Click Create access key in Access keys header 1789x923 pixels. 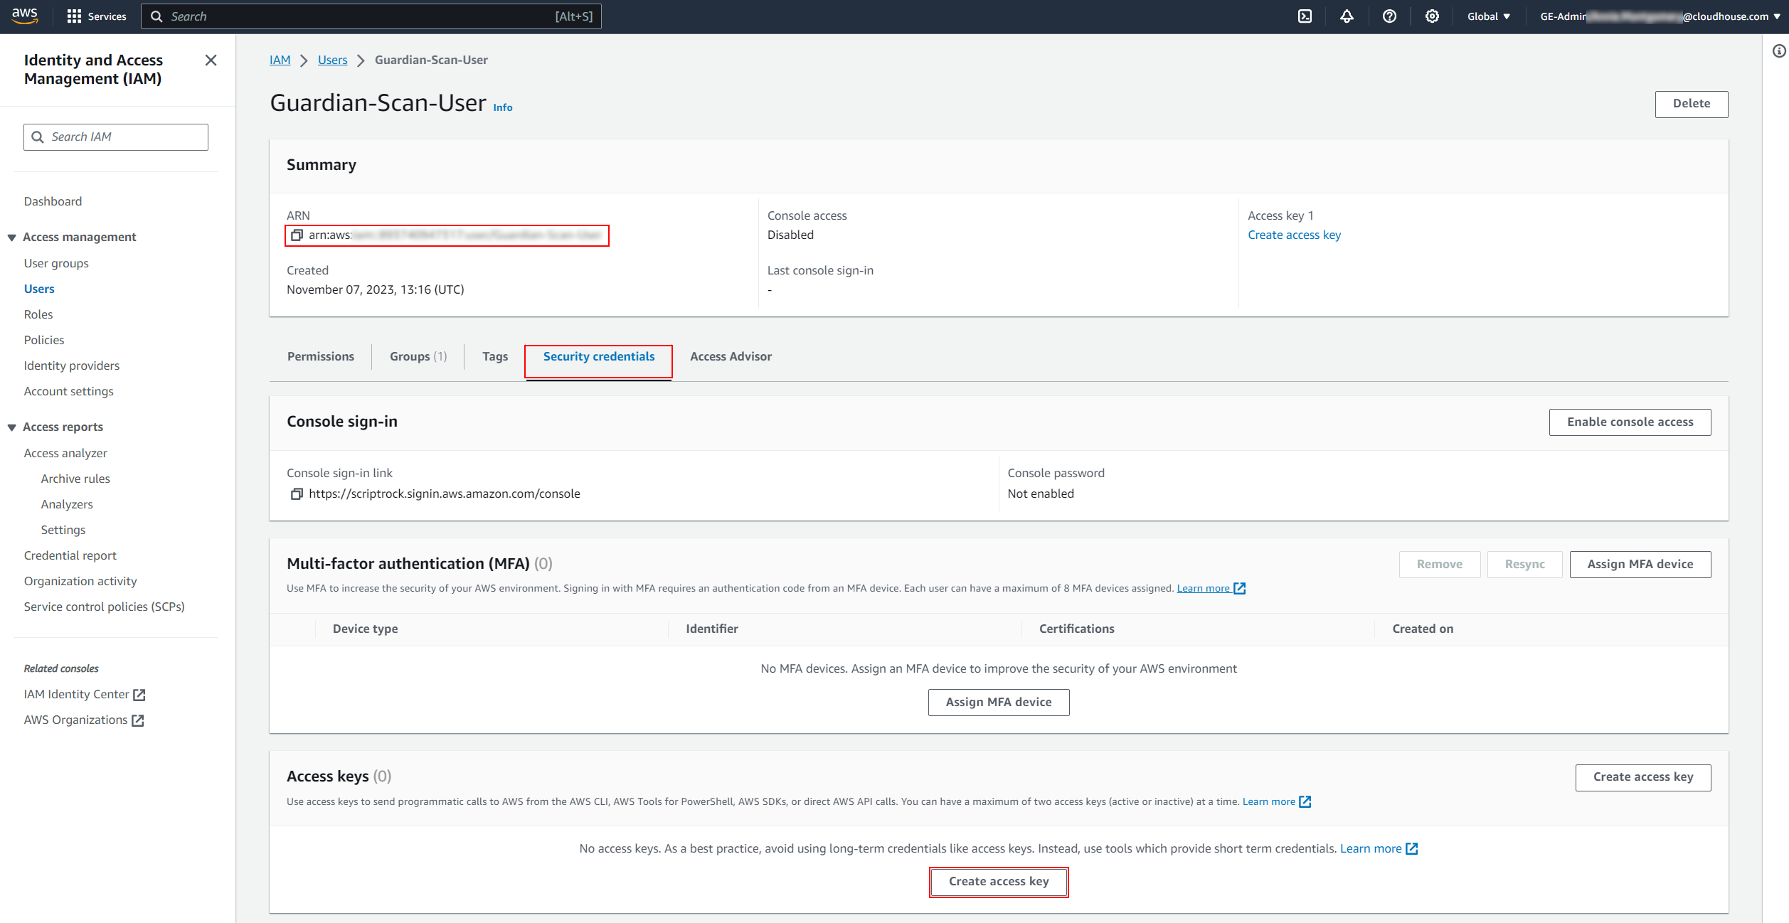tap(1642, 777)
